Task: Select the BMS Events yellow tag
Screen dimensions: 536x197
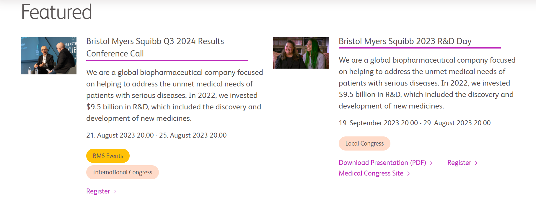Action: [108, 156]
